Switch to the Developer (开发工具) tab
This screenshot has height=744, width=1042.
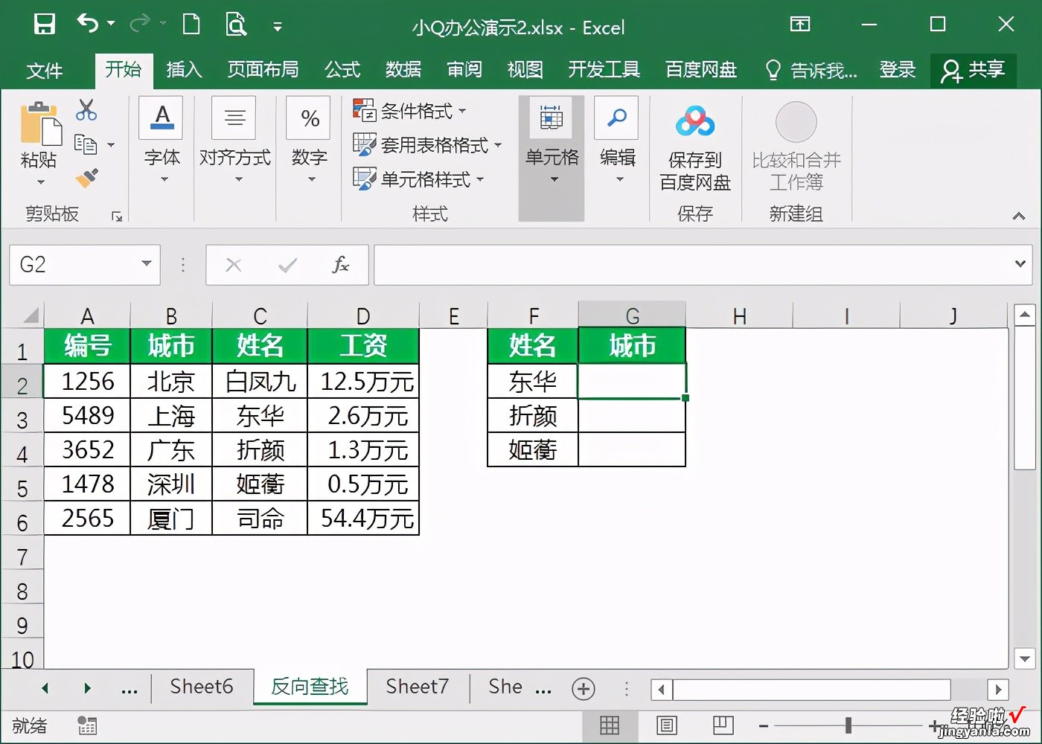click(604, 70)
